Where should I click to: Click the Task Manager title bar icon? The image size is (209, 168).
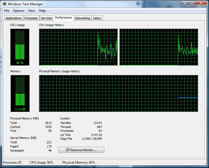click(4, 4)
